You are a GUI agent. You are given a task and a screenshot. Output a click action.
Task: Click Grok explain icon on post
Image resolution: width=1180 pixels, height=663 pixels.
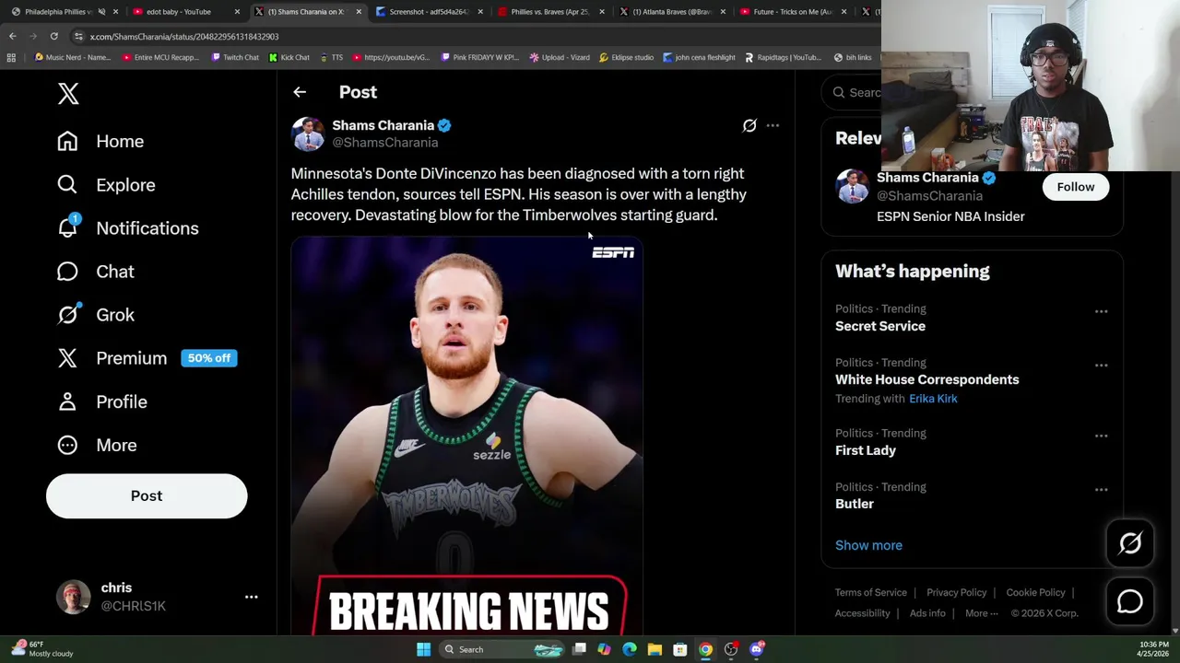click(749, 125)
